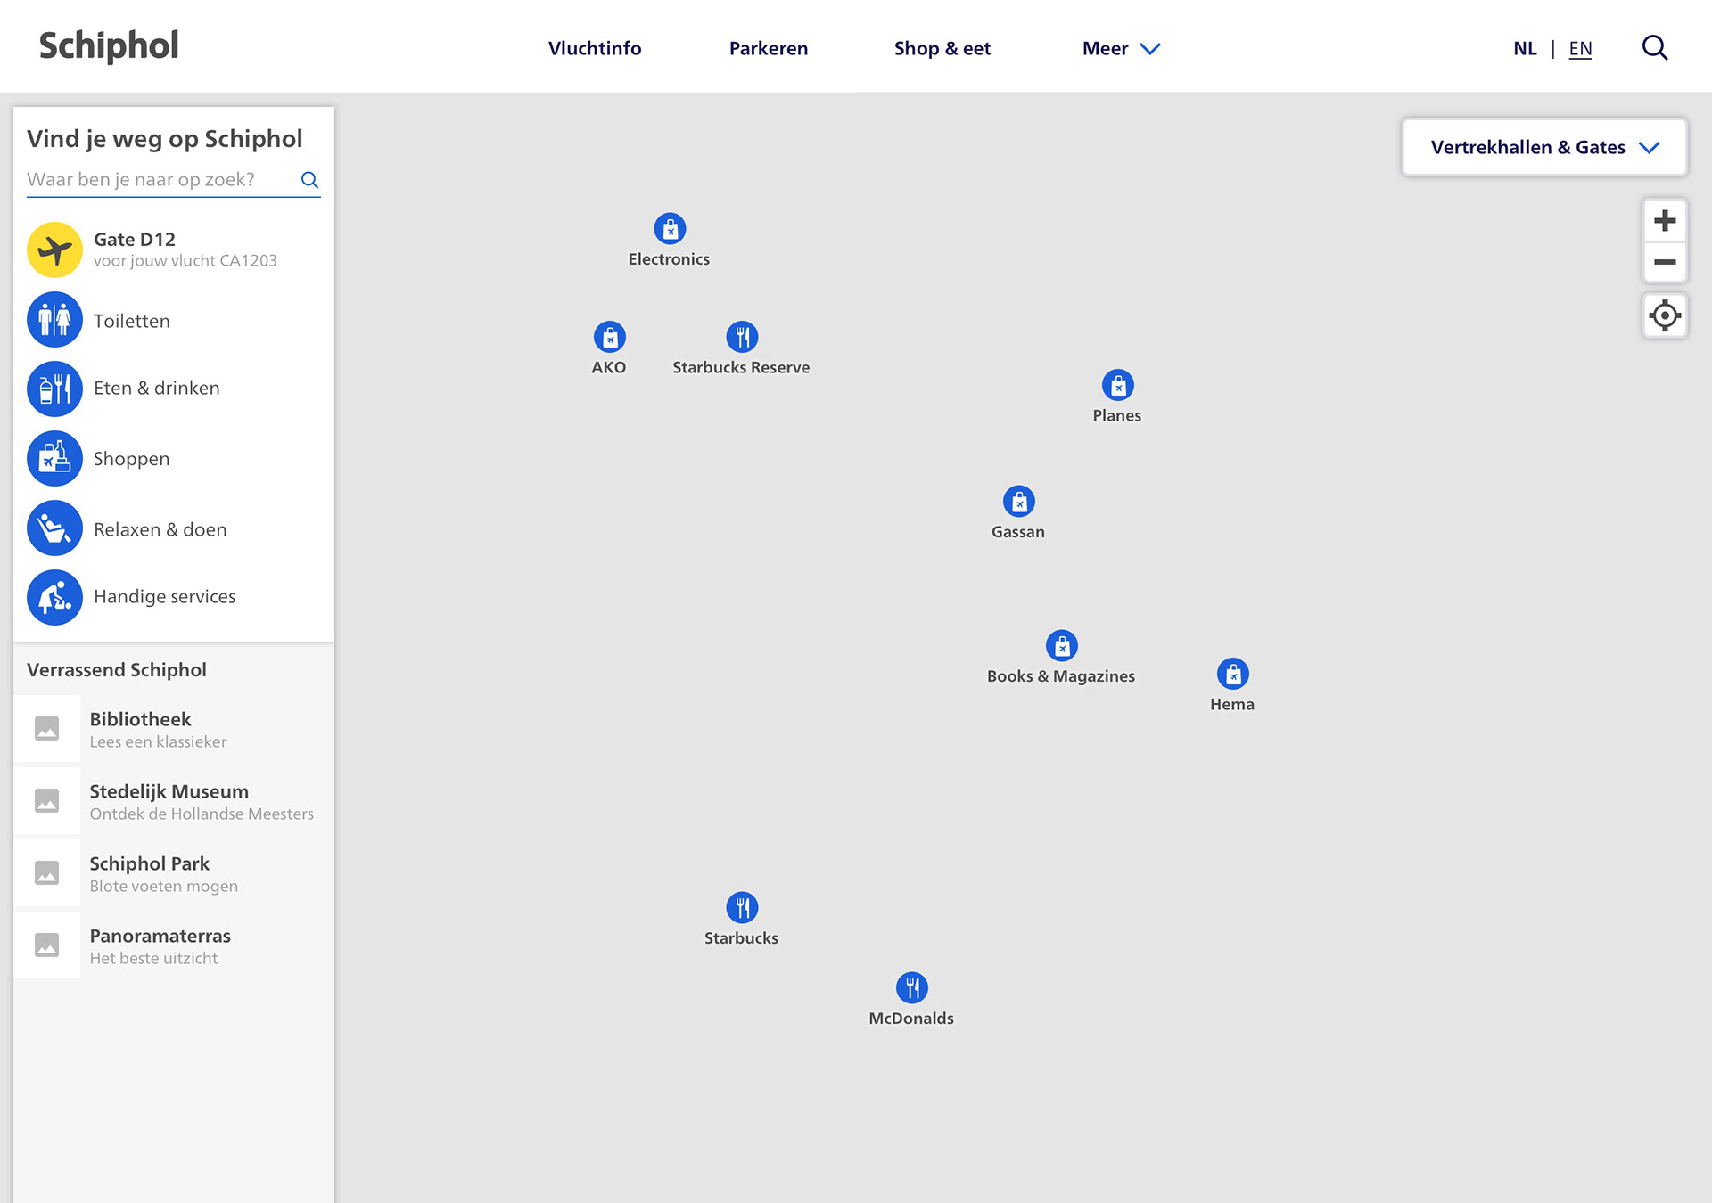The image size is (1712, 1203).
Task: Click the 'Electronics' map label
Action: [669, 259]
